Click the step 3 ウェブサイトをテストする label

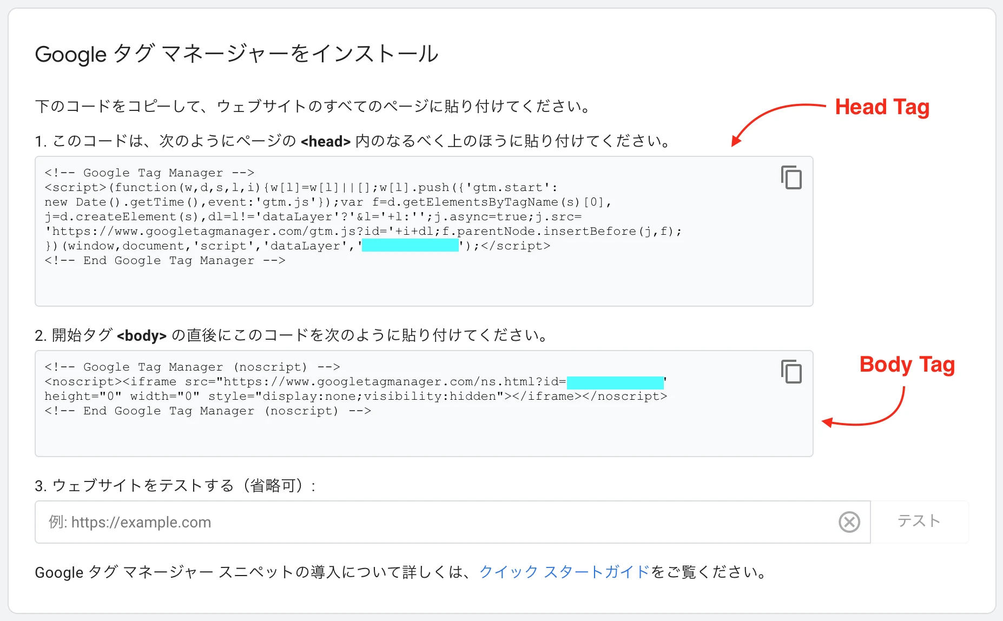(175, 485)
